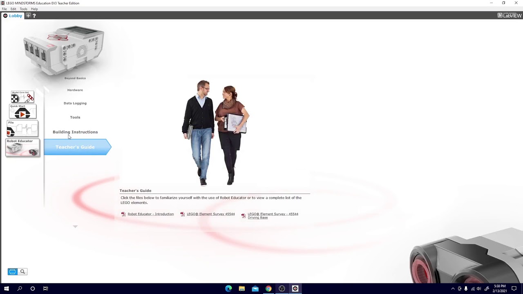Open OBS Studio from taskbar
523x294 pixels.
[282, 289]
